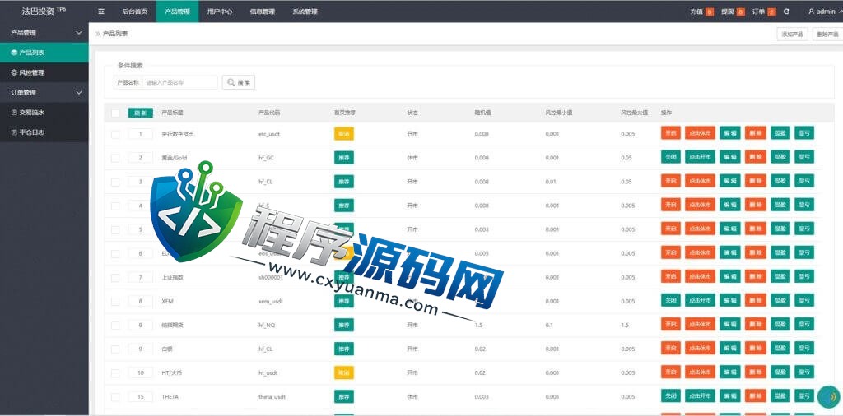843x416 pixels.
Task: Click the floating round widget at bottom right
Action: [x=828, y=397]
